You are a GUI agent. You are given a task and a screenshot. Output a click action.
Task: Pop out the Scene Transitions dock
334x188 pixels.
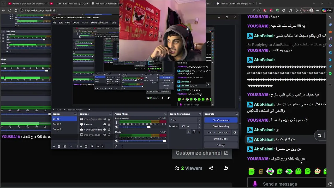[200, 114]
